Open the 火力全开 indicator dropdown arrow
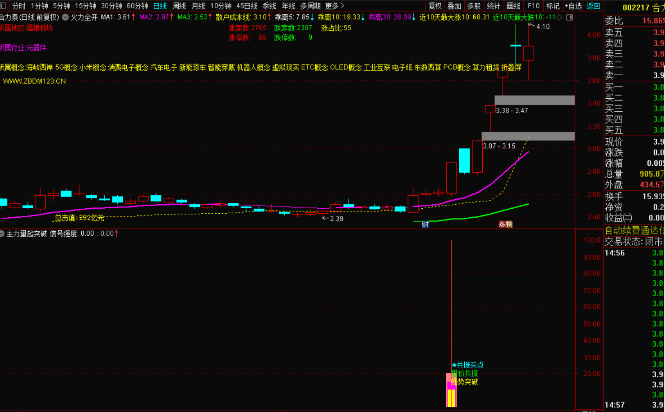665x412 pixels. (65, 17)
